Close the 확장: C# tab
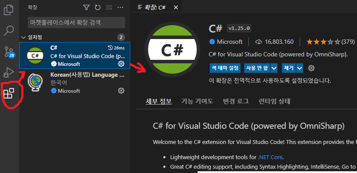 coord(176,7)
